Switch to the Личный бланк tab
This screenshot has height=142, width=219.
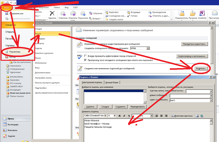click(x=112, y=82)
